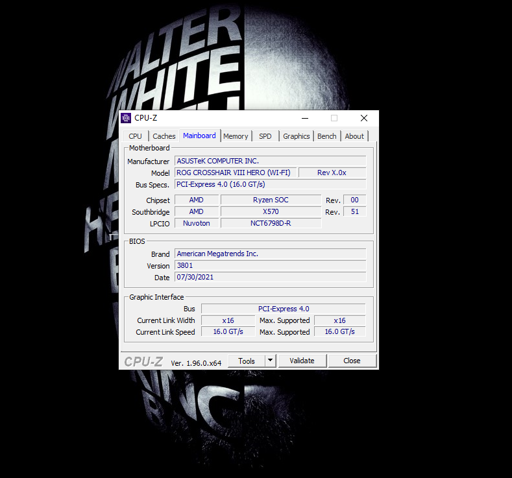512x478 pixels.
Task: Click PCI-Express 4.0 (16.0 GT/s) bus specs
Action: (271, 184)
